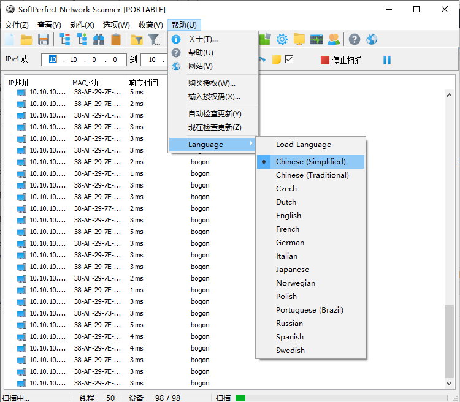Click the clipboard paste icon
The height and width of the screenshot is (402, 460).
pos(116,39)
